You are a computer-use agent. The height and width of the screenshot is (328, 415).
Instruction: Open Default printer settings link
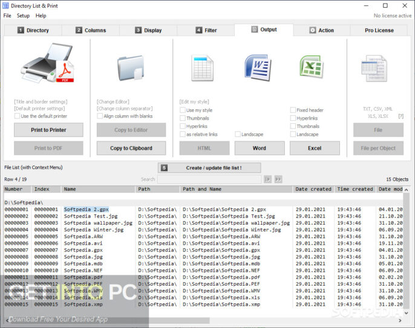tap(39, 109)
